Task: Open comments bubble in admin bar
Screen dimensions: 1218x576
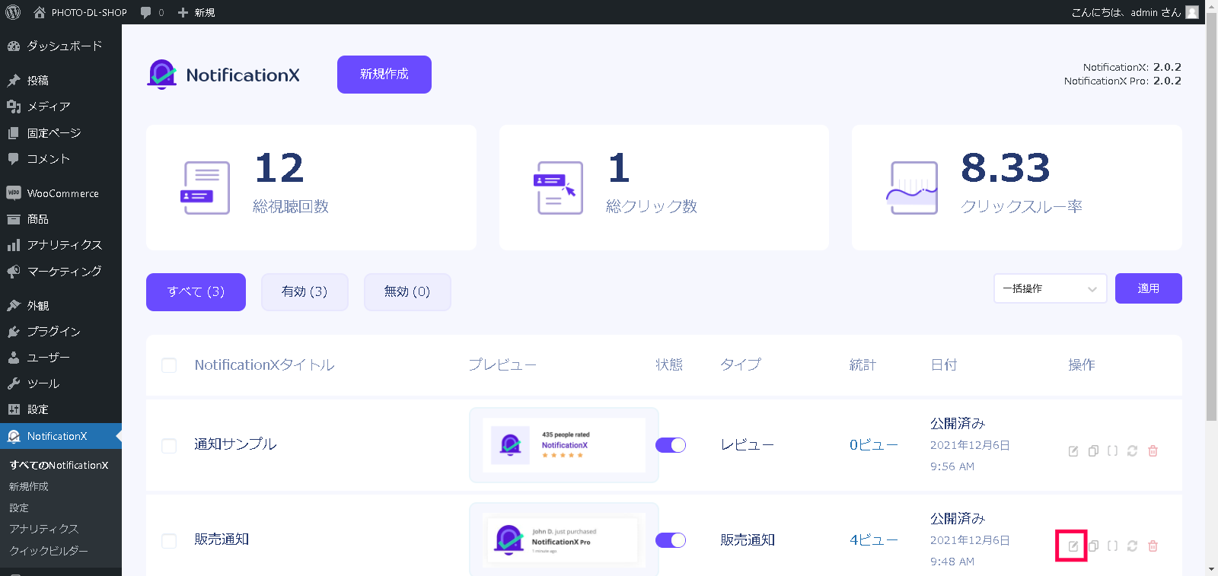Action: click(152, 12)
